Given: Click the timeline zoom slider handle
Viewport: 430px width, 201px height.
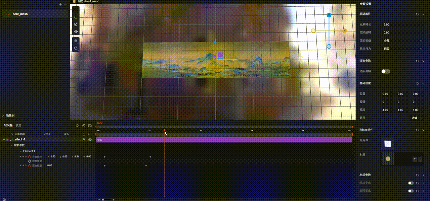Looking at the screenshot, I should (103, 199).
